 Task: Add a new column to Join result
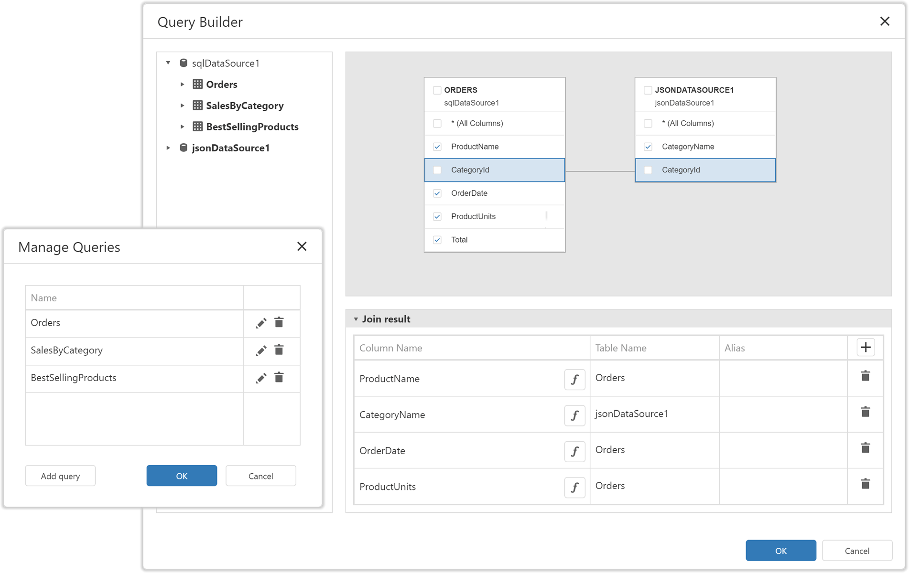pyautogui.click(x=865, y=347)
